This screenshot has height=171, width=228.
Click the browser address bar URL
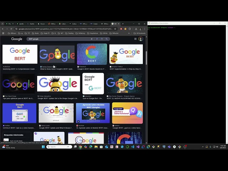(66, 29)
